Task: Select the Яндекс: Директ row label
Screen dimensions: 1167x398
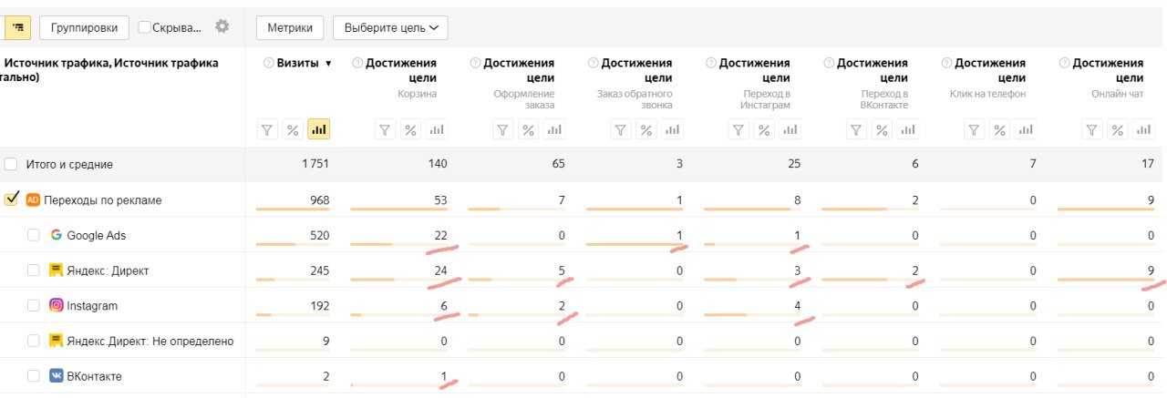Action: [108, 270]
